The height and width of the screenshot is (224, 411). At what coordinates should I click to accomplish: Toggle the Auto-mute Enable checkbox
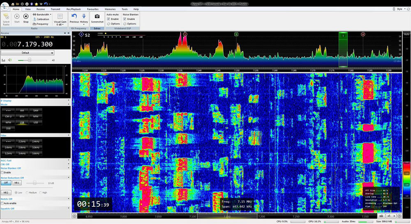(x=109, y=19)
